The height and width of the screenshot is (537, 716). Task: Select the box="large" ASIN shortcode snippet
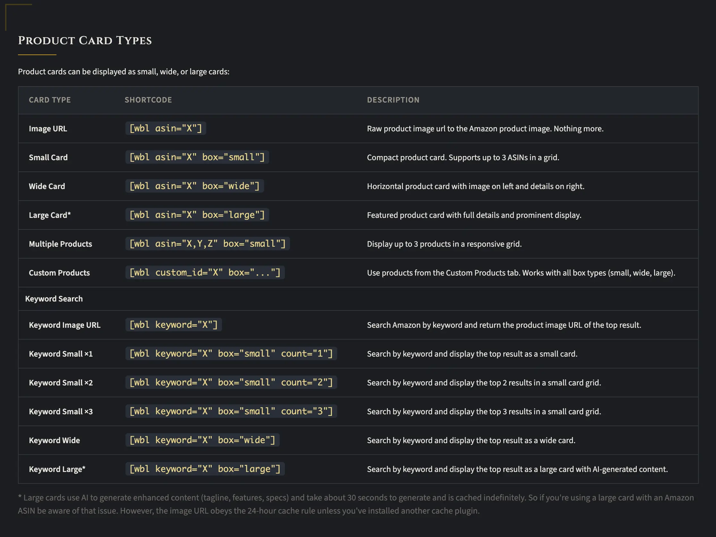[x=197, y=215]
